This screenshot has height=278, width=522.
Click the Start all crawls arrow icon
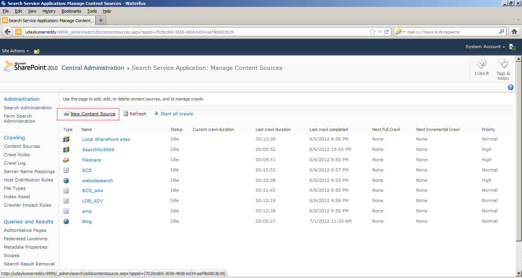click(x=157, y=114)
